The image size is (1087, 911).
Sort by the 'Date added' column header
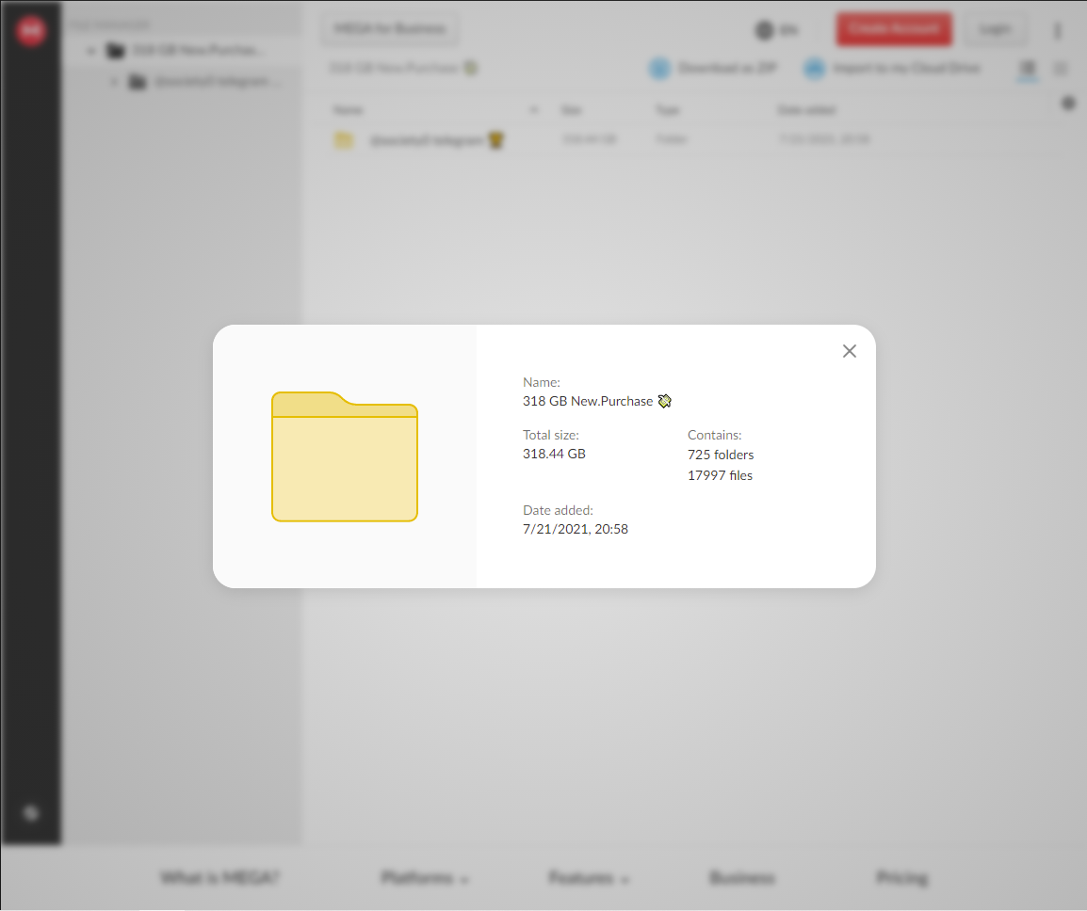point(807,110)
